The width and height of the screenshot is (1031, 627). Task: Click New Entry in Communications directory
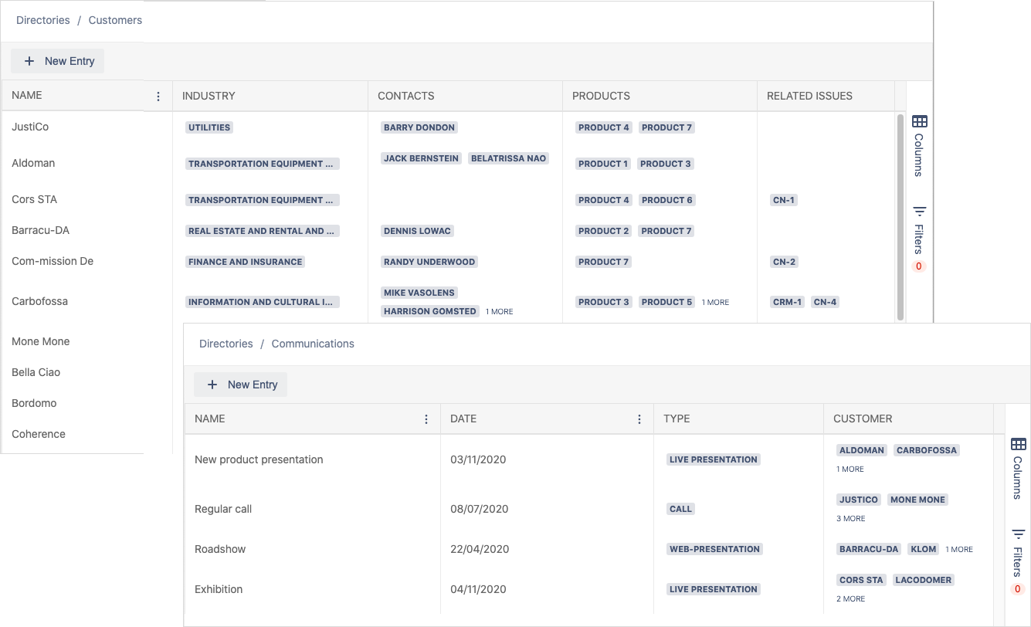coord(241,385)
